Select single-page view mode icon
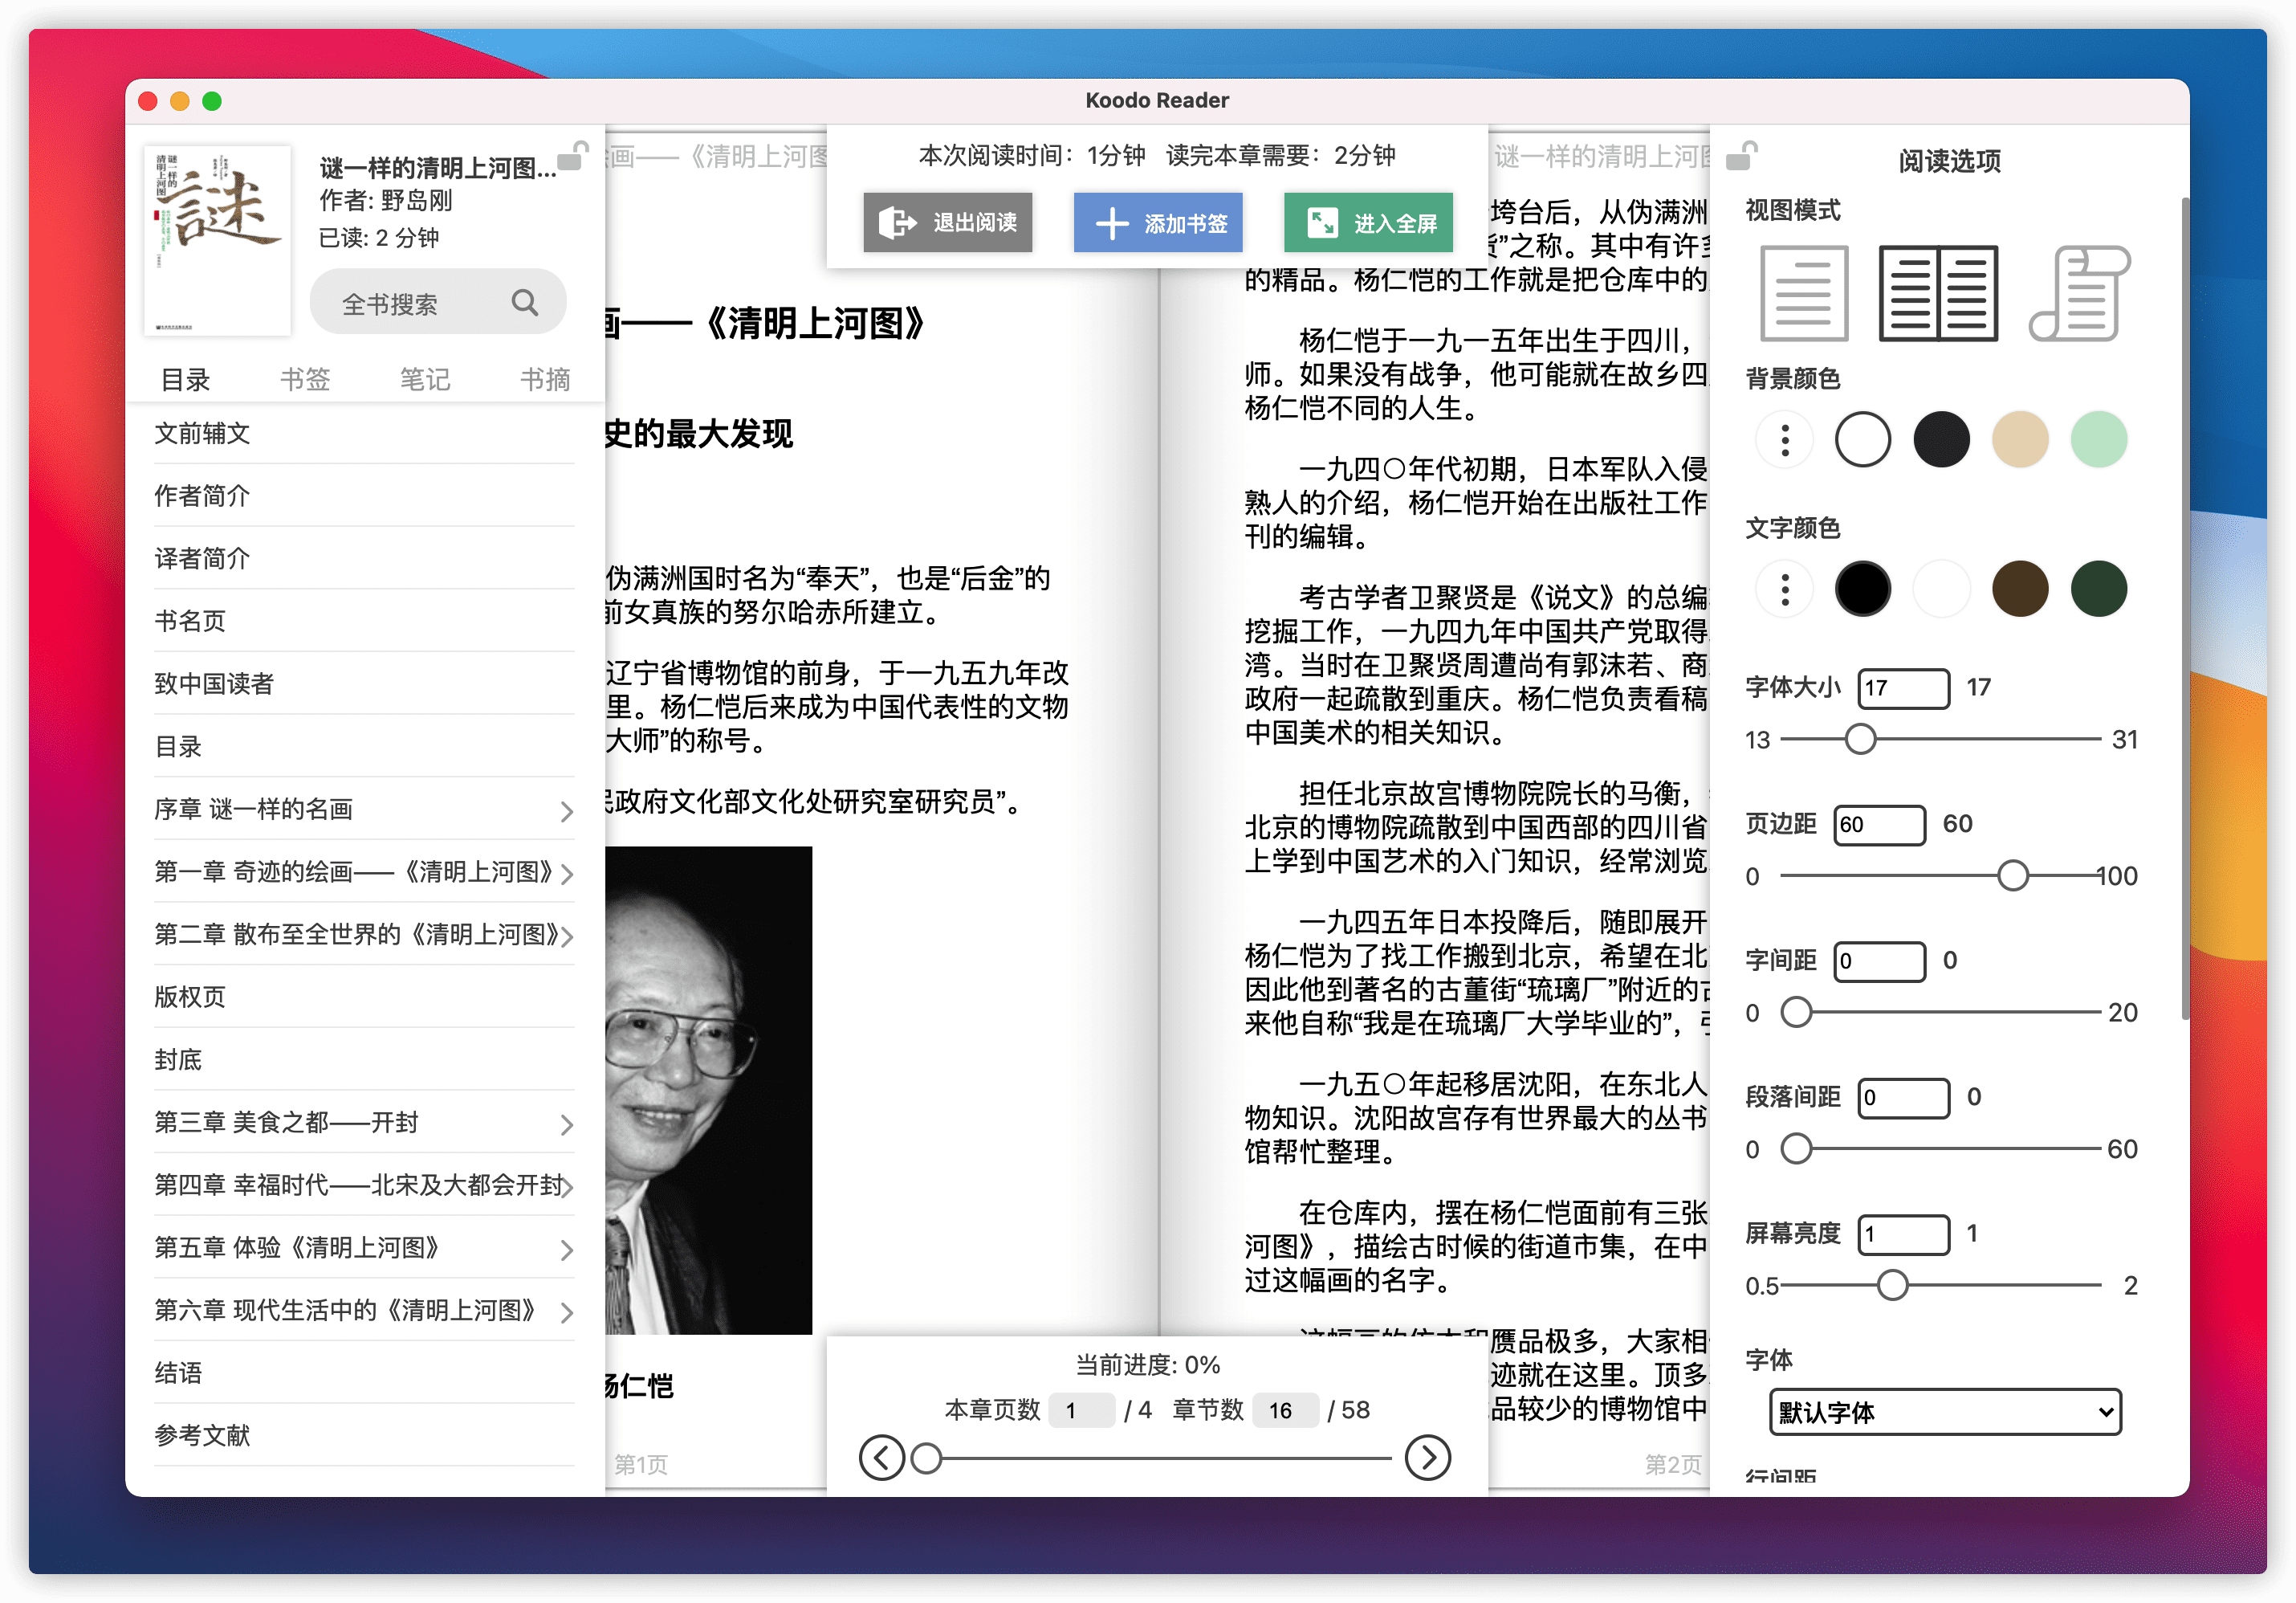 click(1803, 293)
